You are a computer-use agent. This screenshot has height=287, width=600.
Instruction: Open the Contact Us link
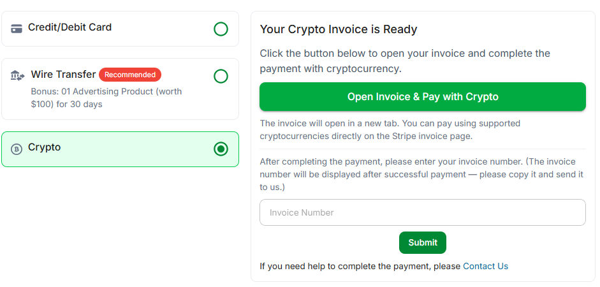485,266
